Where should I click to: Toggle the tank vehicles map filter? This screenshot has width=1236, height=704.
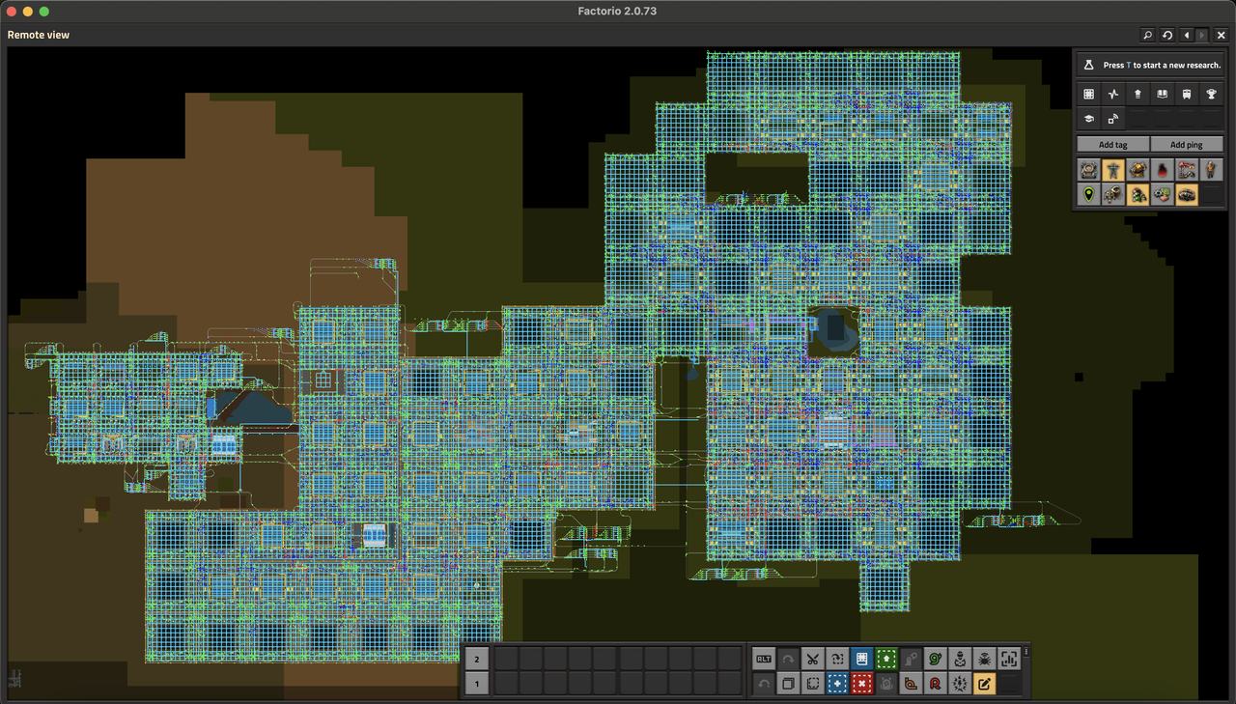tap(1187, 195)
